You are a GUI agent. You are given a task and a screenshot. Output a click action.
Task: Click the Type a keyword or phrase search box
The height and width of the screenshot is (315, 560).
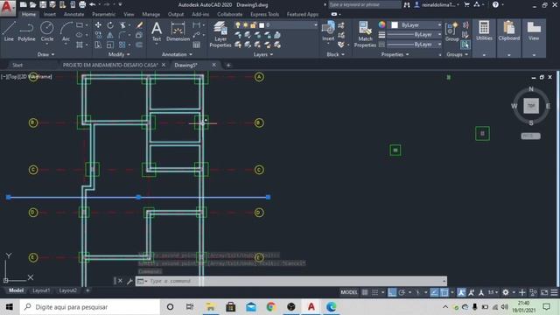(364, 4)
